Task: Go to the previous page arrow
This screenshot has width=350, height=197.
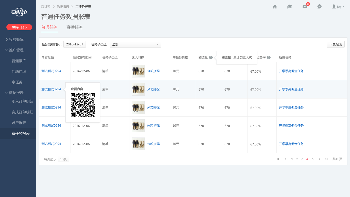Action: coord(285,159)
